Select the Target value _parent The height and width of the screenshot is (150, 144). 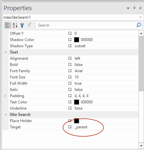point(81,127)
